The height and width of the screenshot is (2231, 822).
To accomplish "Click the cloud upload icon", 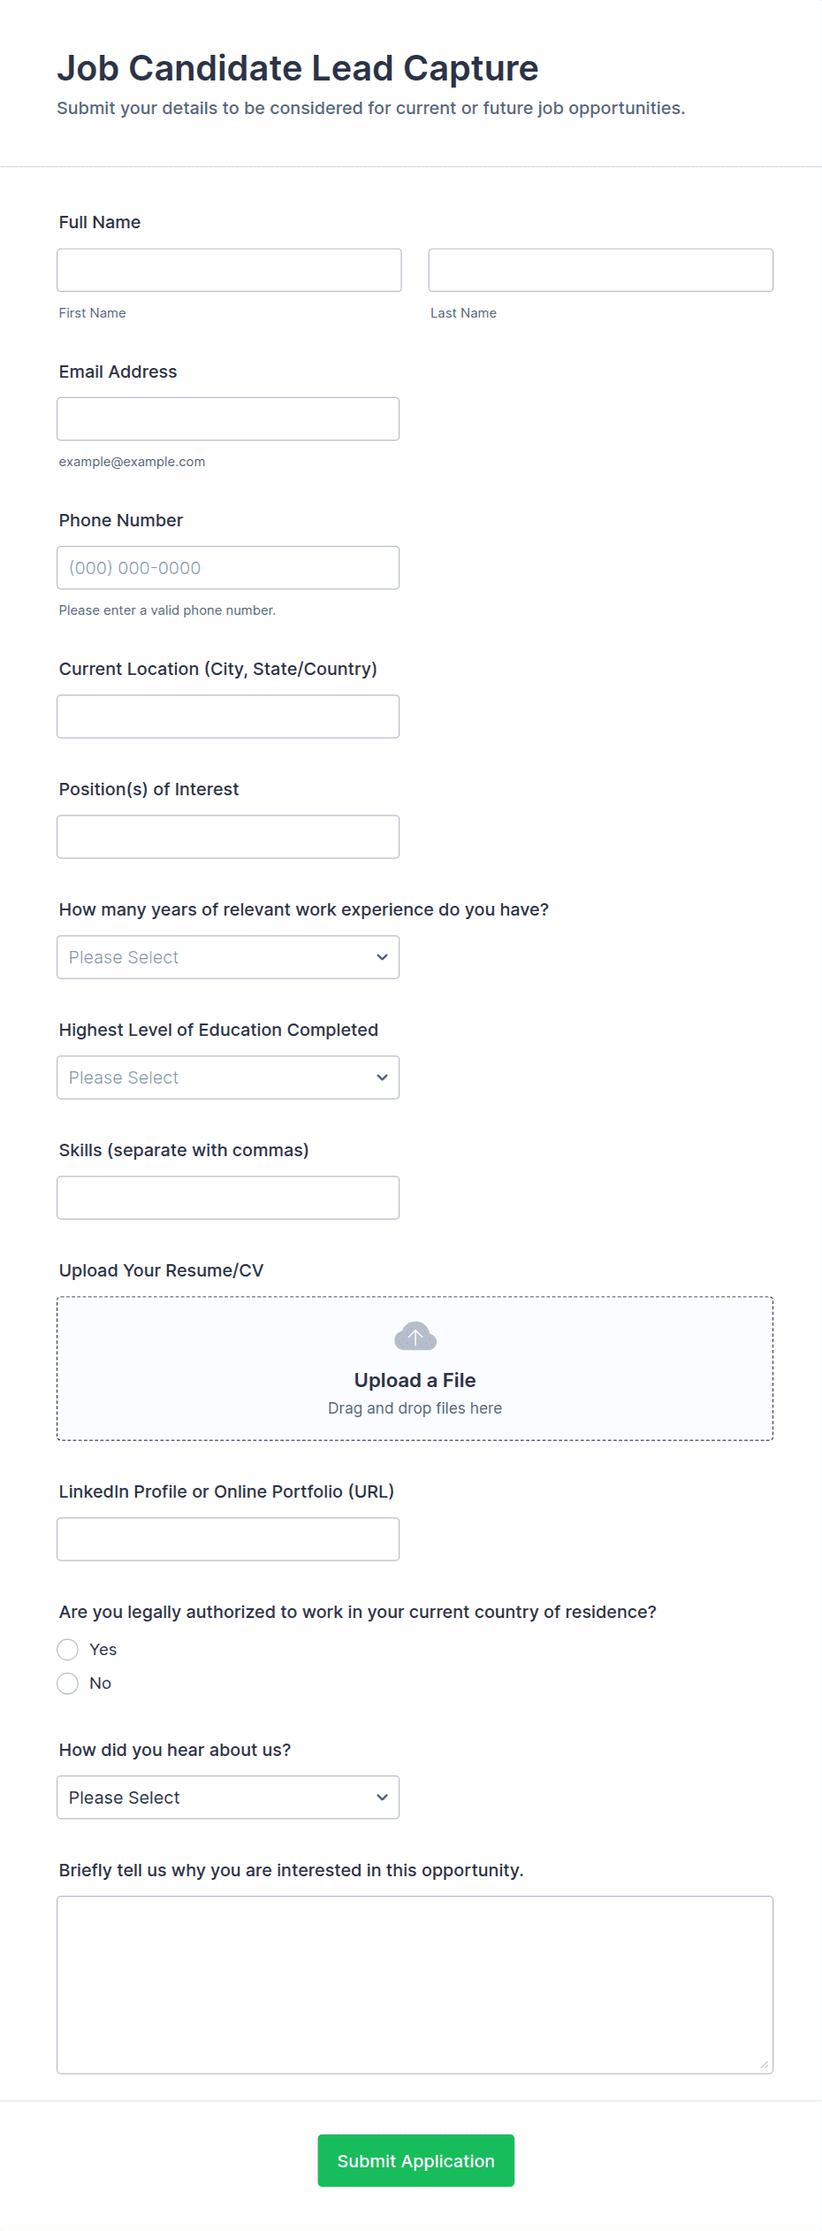I will pyautogui.click(x=415, y=1337).
